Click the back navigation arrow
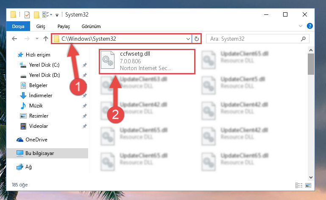Image resolution: width=326 pixels, height=200 pixels. click(14, 39)
